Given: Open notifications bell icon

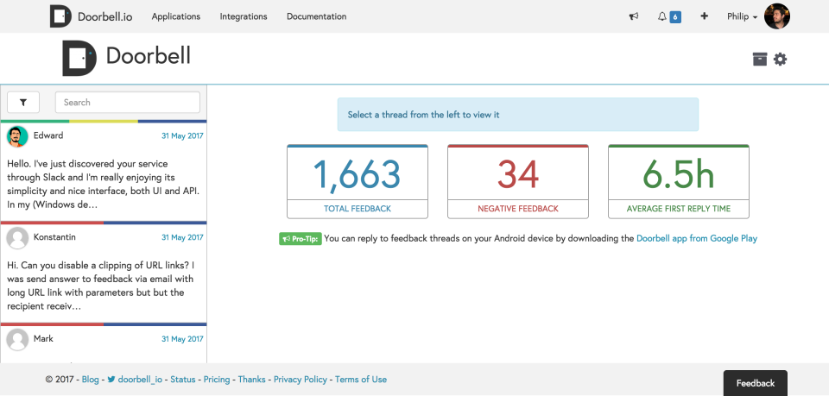Looking at the screenshot, I should point(662,16).
